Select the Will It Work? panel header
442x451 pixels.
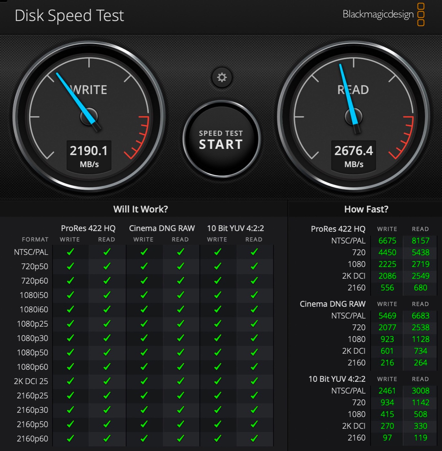pos(141,209)
